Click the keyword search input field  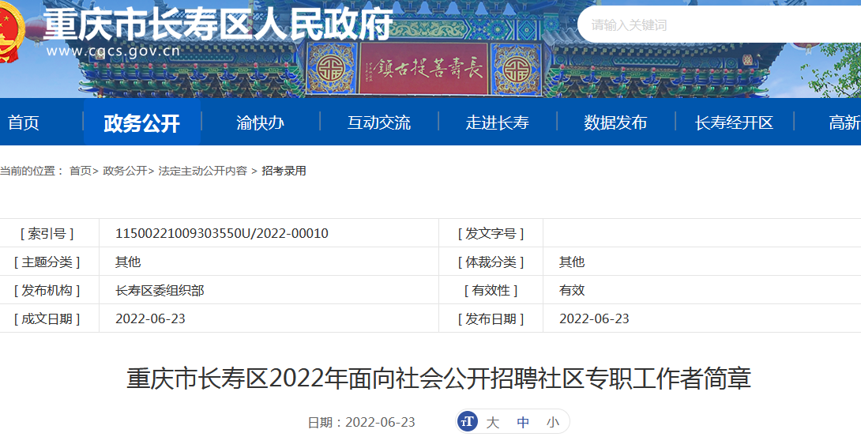tap(711, 24)
